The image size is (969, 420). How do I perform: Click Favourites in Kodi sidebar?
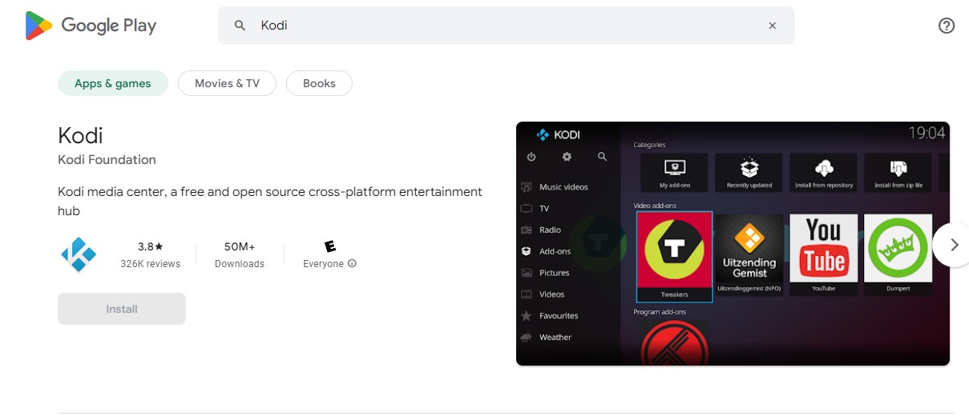click(549, 316)
